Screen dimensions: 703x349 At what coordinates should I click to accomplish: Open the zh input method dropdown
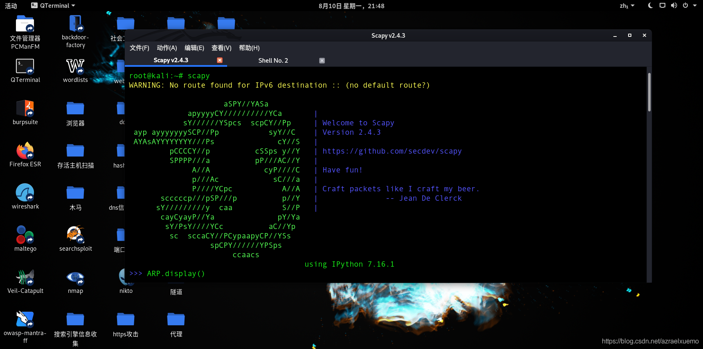pyautogui.click(x=627, y=6)
